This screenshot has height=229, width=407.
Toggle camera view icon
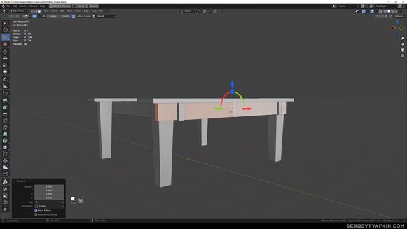[x=403, y=50]
